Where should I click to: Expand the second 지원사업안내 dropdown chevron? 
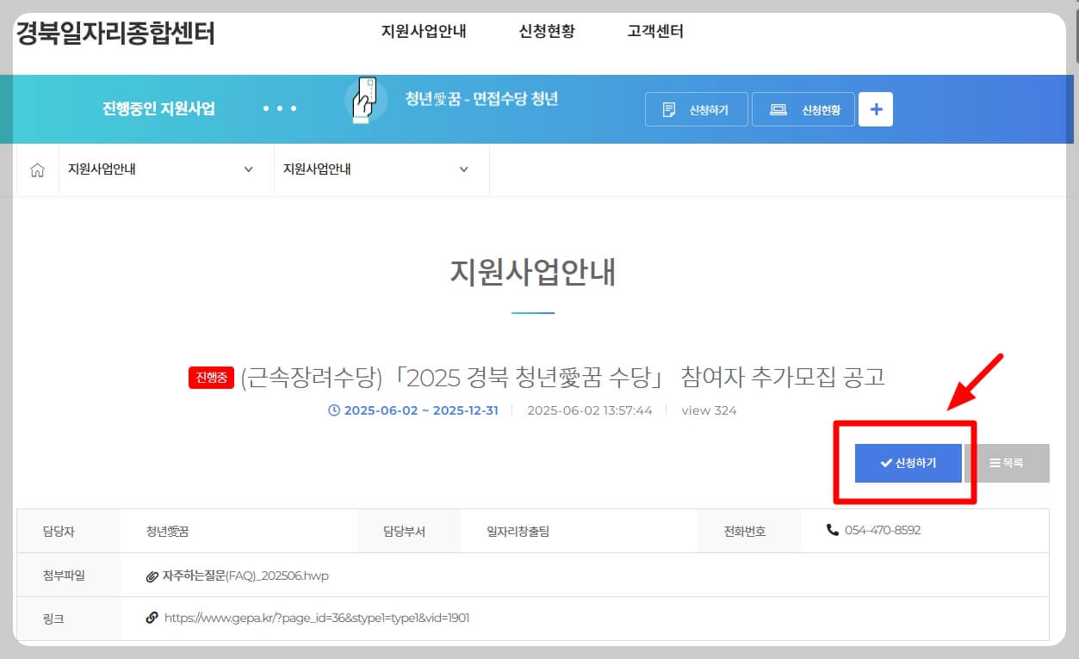click(464, 169)
